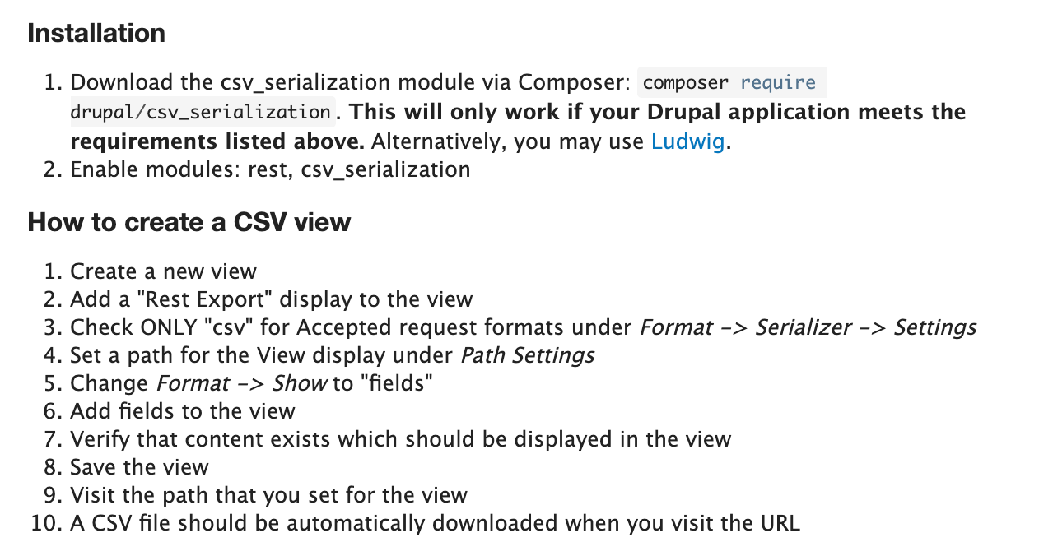The height and width of the screenshot is (556, 1039).
Task: Click the italic Format -> Serializer -> Settings text
Action: click(808, 327)
